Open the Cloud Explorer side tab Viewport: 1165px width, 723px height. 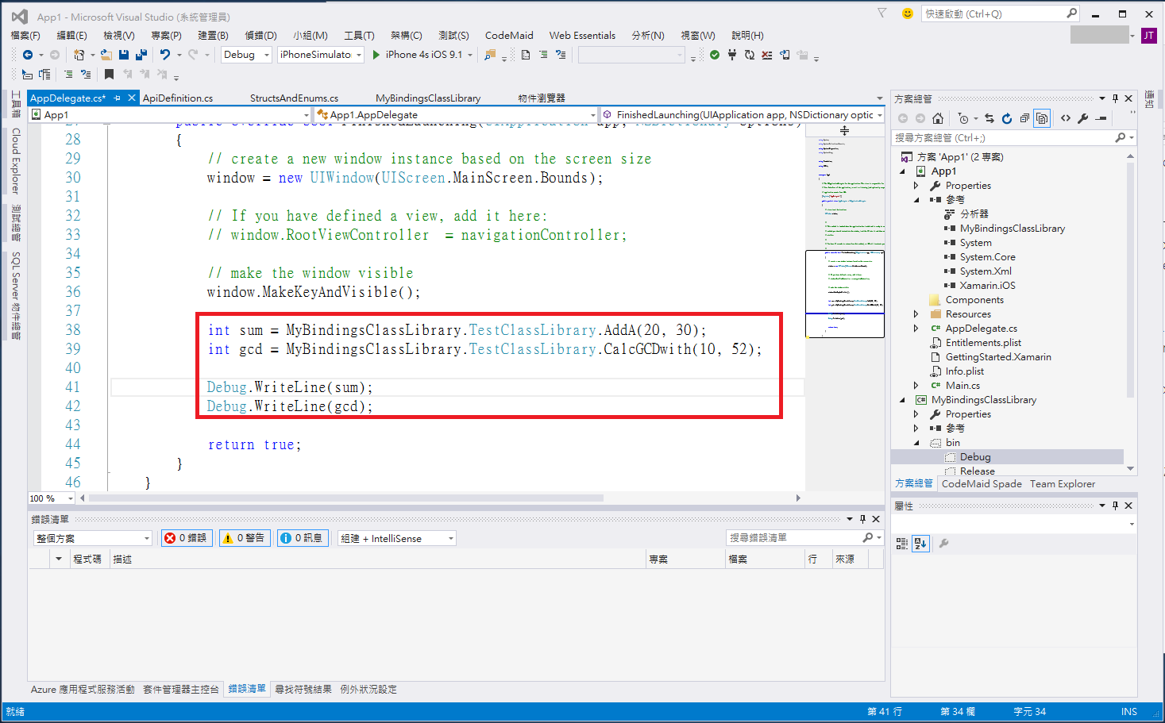tap(15, 160)
